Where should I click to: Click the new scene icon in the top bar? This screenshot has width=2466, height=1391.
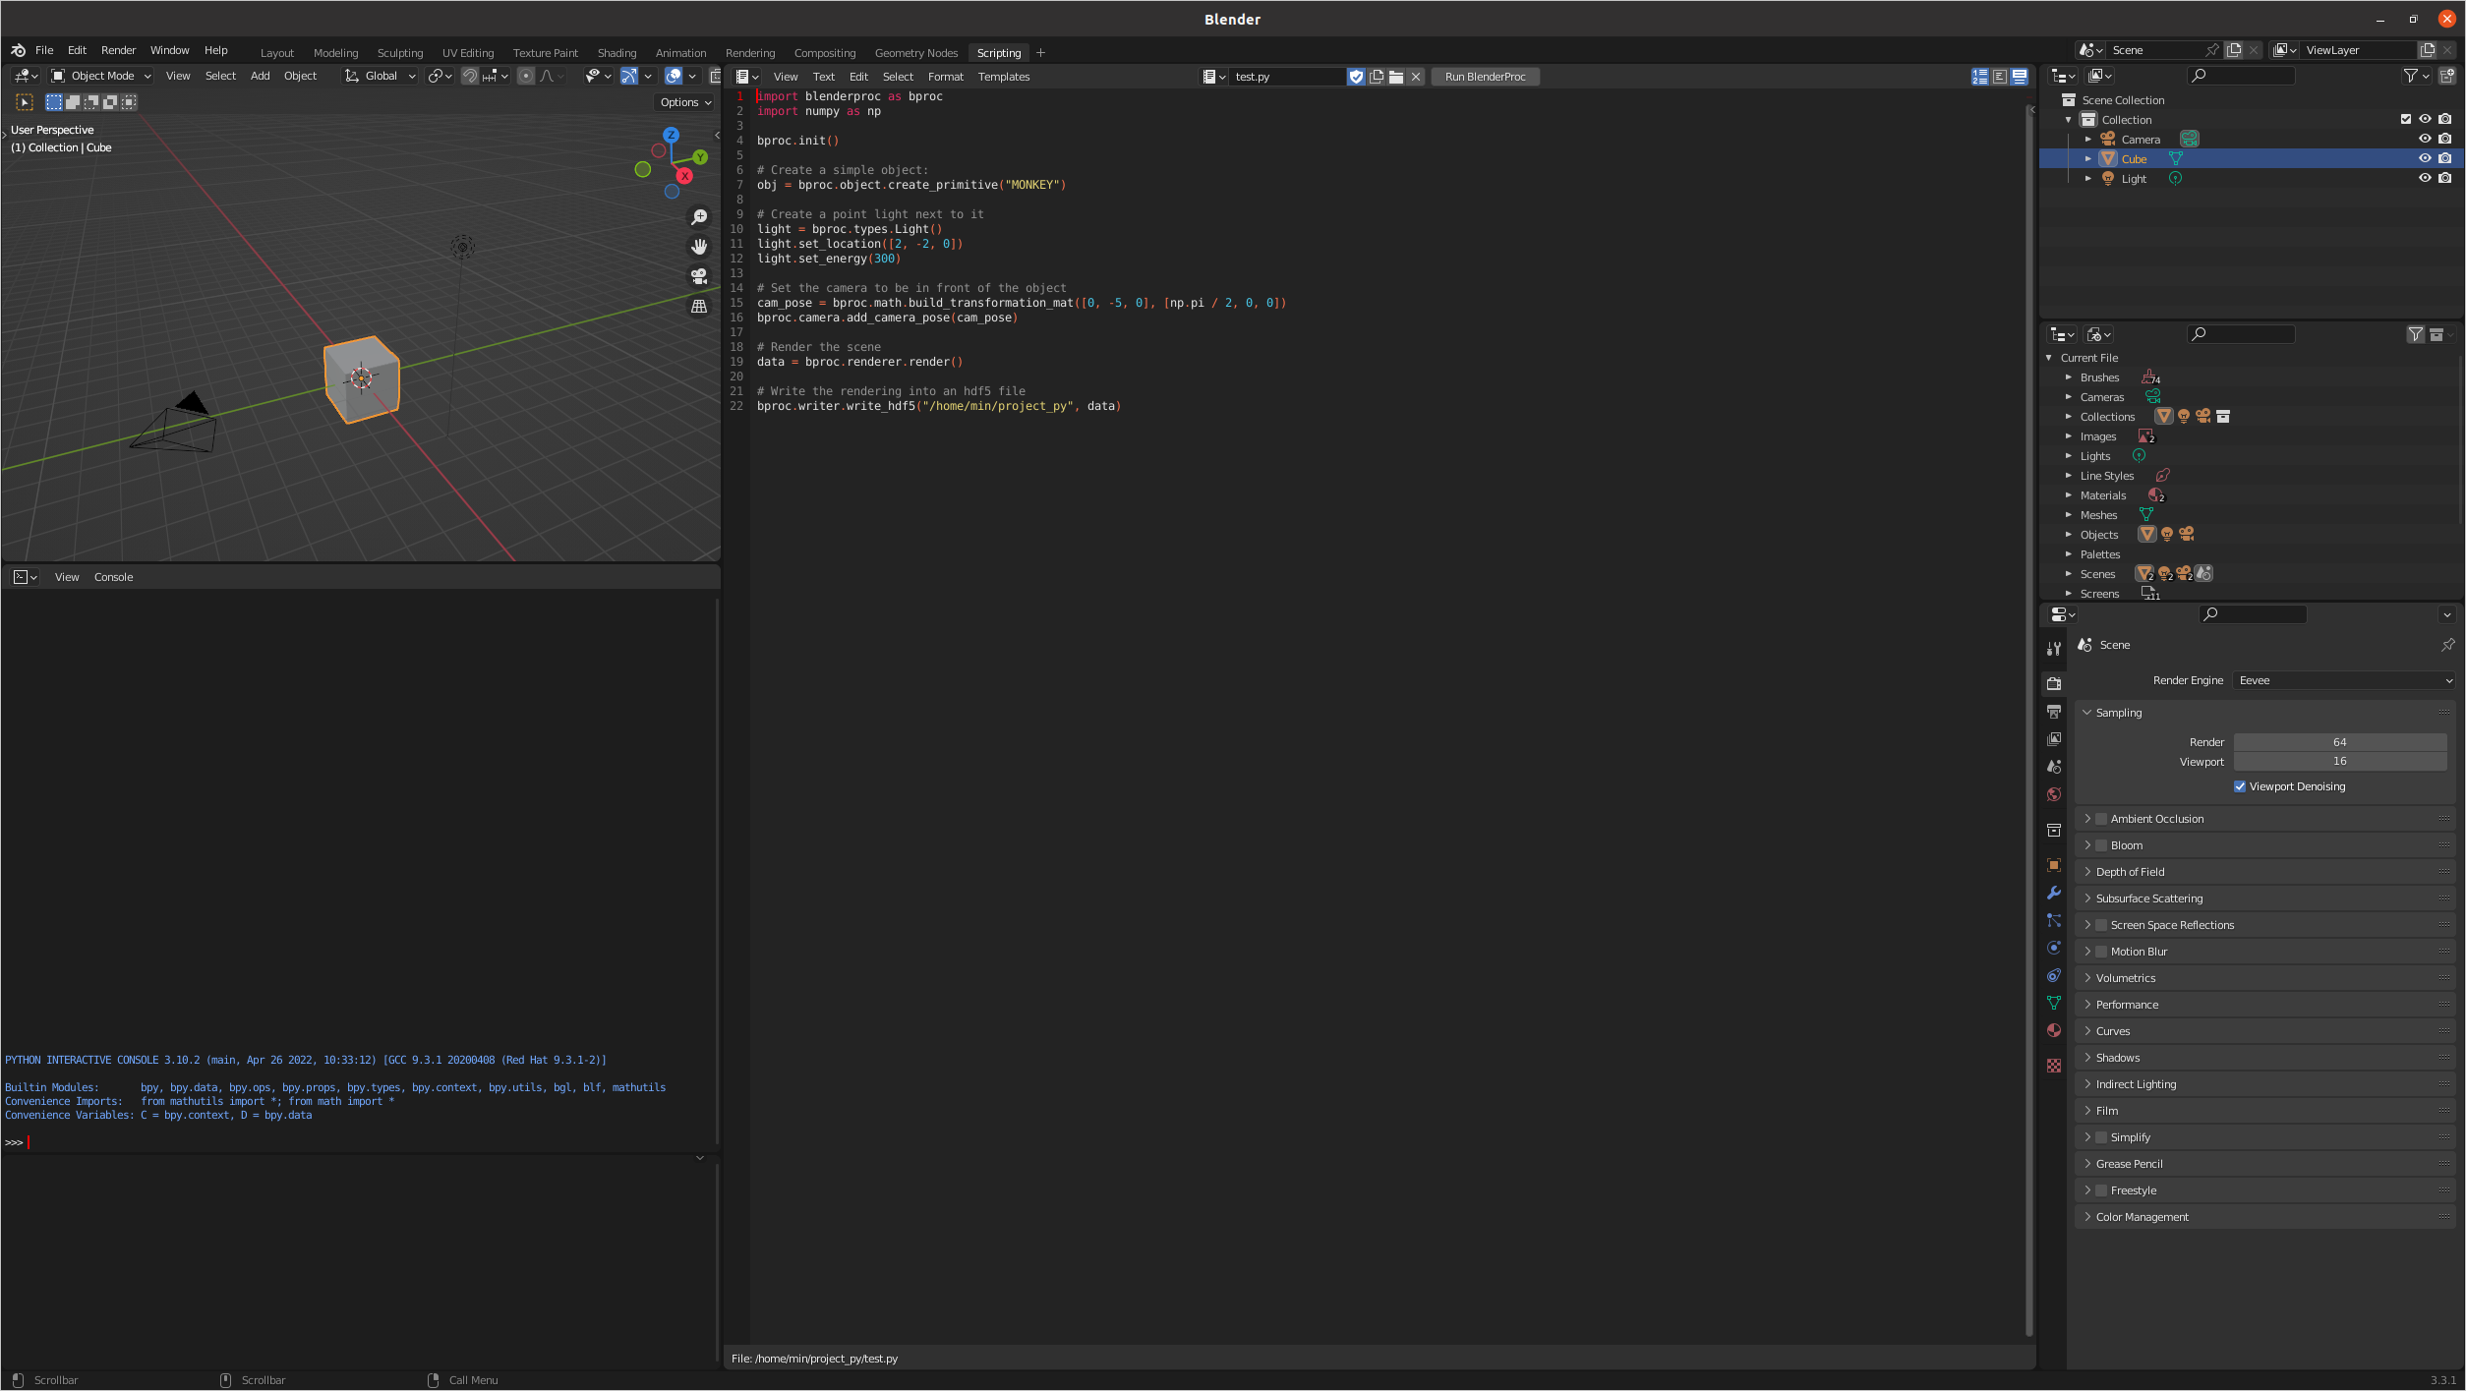pos(2234,50)
